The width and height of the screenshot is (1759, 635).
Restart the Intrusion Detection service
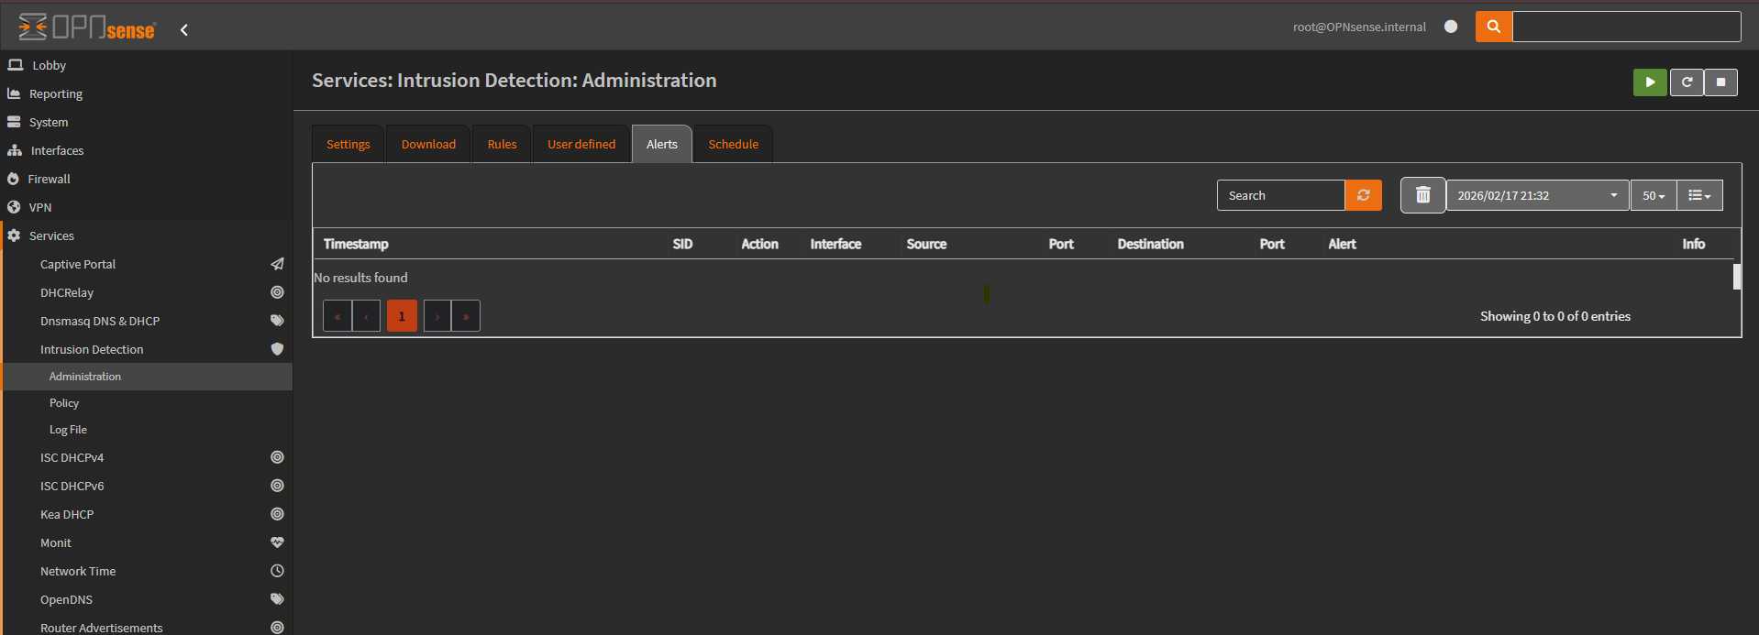tap(1686, 82)
